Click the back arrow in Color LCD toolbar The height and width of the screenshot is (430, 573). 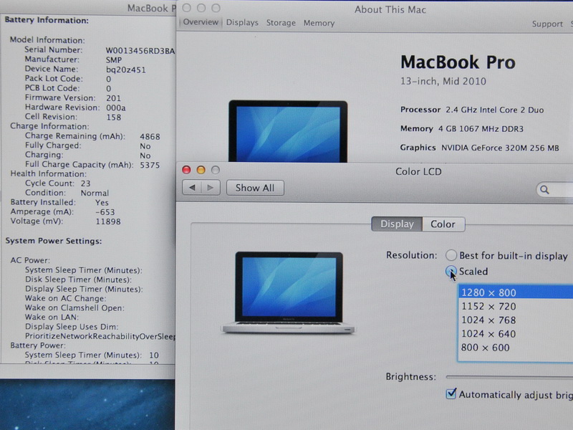coord(192,188)
